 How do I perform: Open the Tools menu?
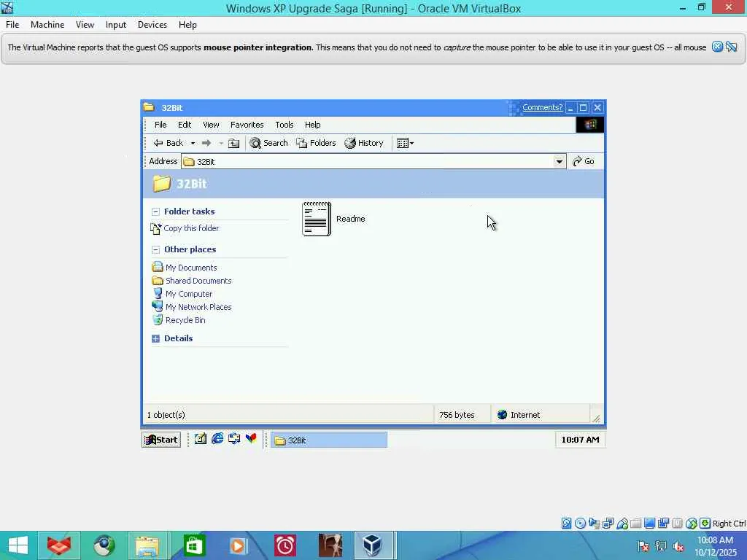pos(285,125)
